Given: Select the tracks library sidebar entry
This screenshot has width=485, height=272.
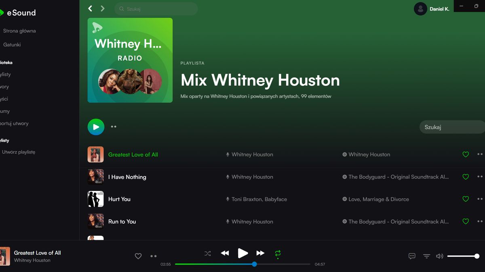Looking at the screenshot, I should tap(4, 87).
